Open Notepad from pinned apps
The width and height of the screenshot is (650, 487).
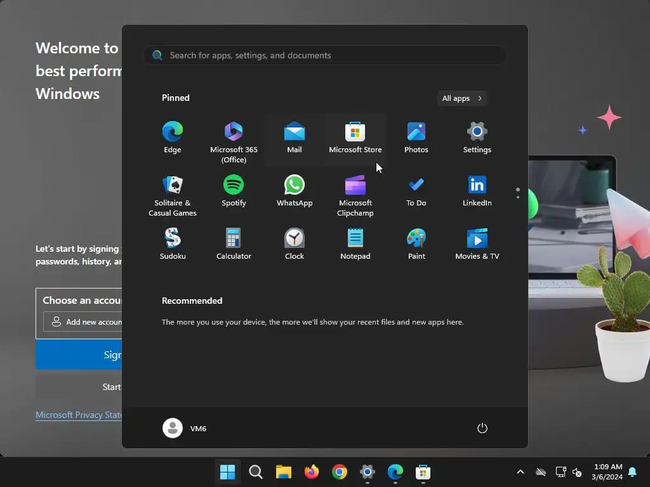coord(355,245)
